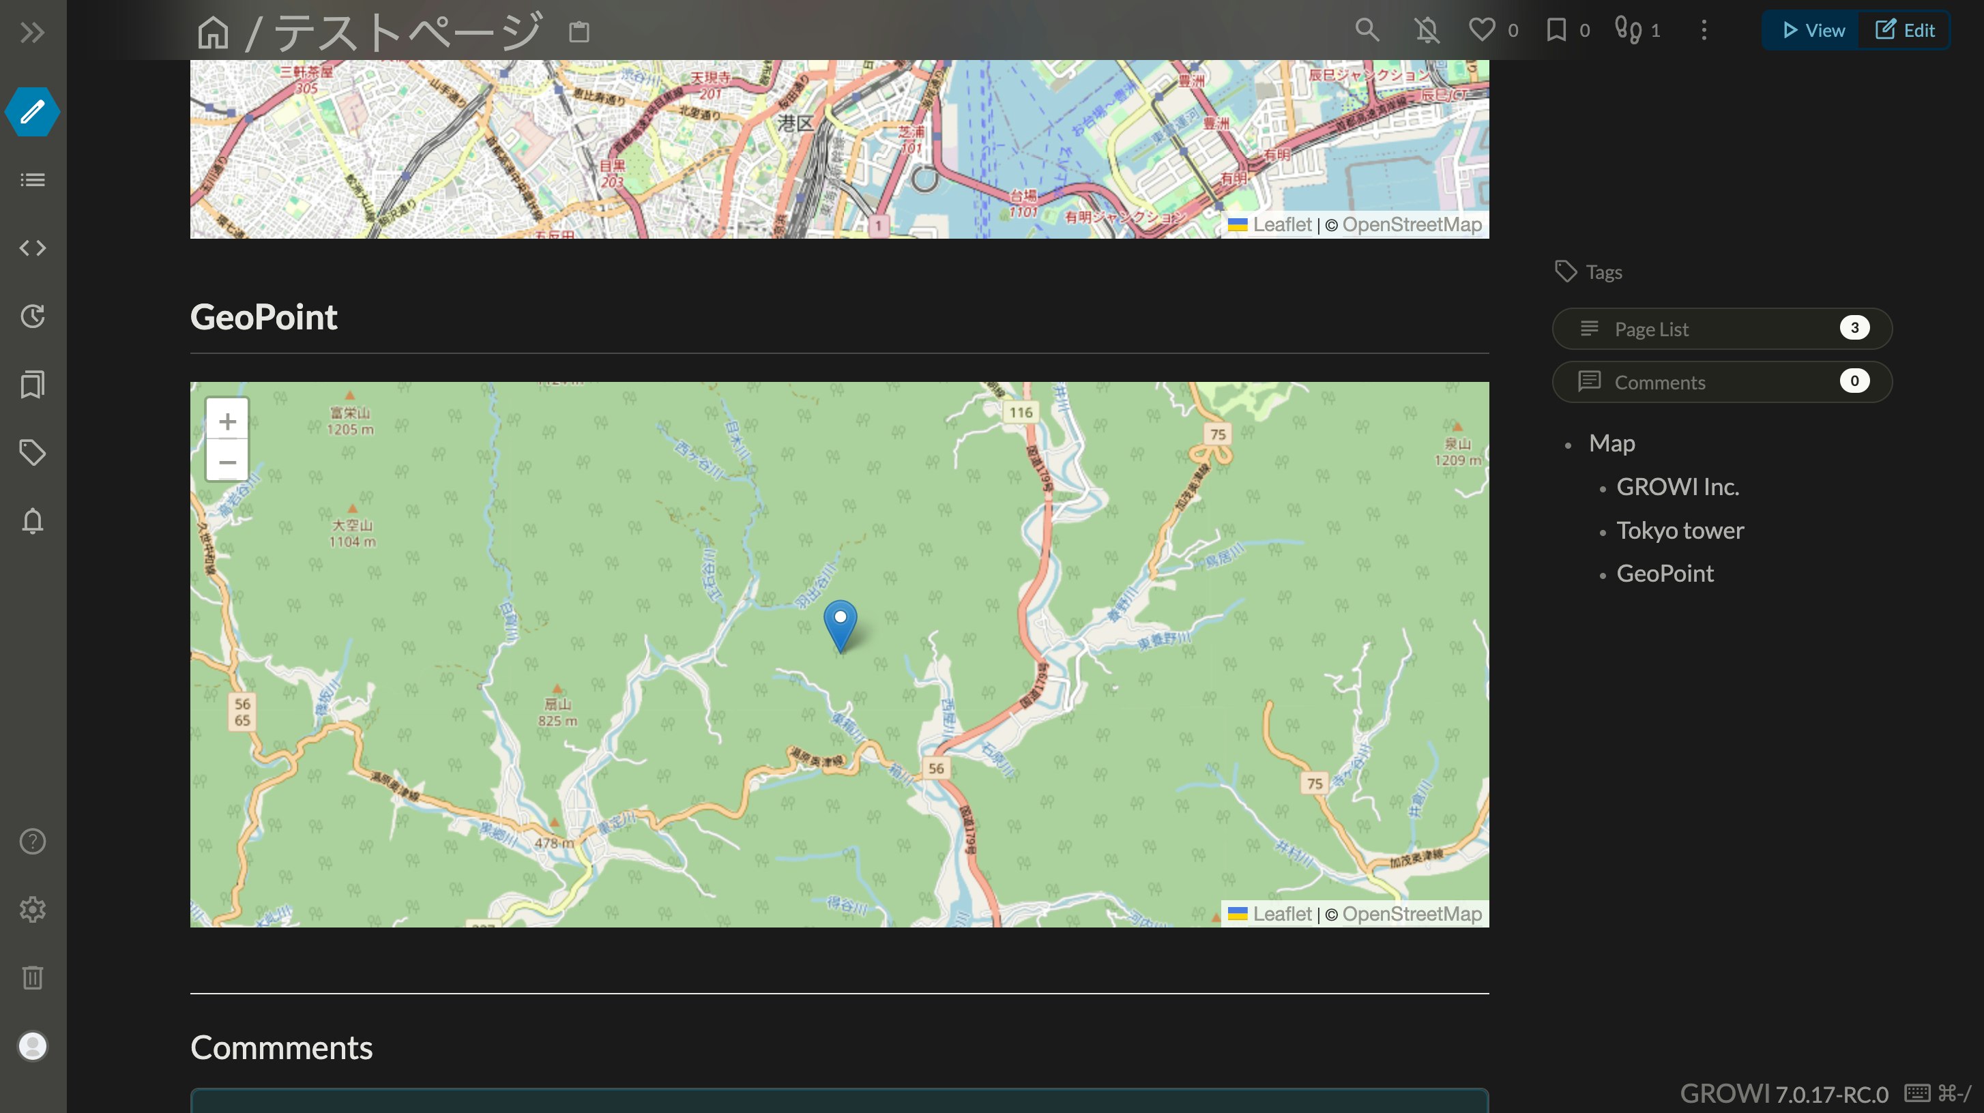Select the pencil edit icon in the sidebar
The image size is (1984, 1113).
pos(32,112)
